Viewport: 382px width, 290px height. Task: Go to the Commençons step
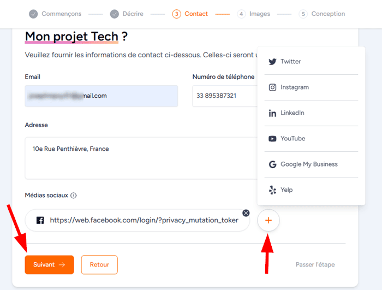coord(55,14)
